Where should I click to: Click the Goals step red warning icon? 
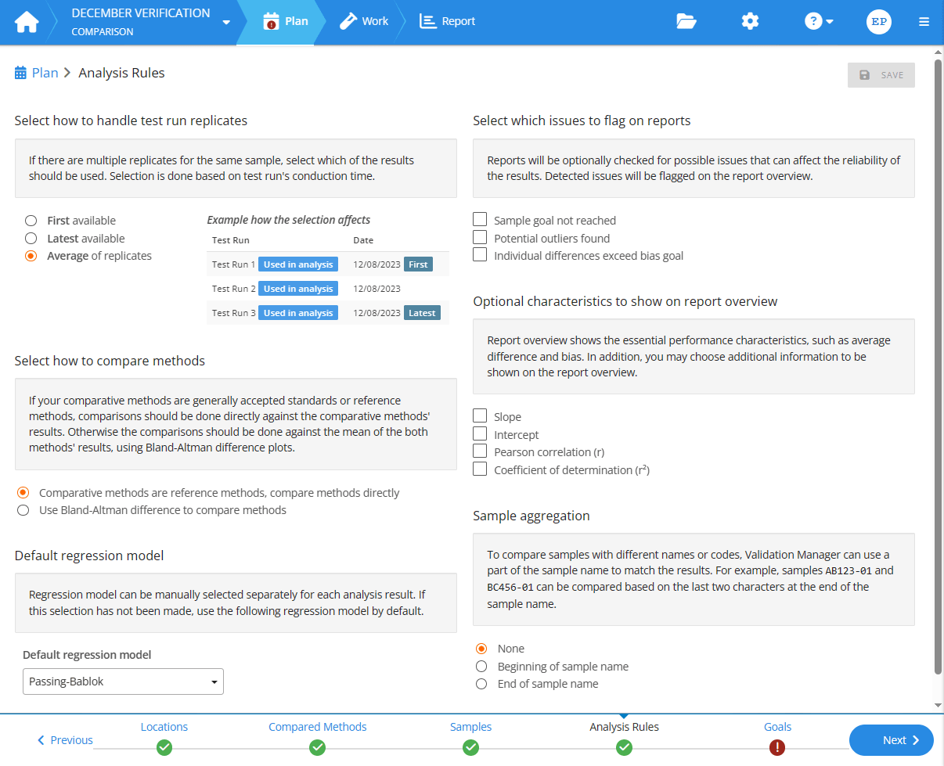pyautogui.click(x=777, y=747)
